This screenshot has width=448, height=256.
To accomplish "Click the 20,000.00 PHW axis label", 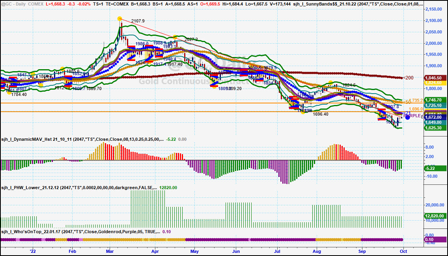I will click(x=435, y=205).
